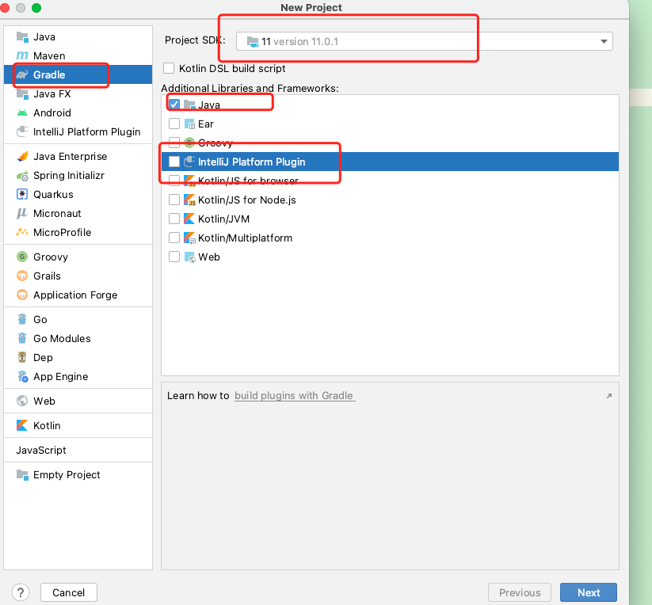This screenshot has width=652, height=605.
Task: Check the IntelliJ Platform Plugin checkbox
Action: pyautogui.click(x=174, y=162)
